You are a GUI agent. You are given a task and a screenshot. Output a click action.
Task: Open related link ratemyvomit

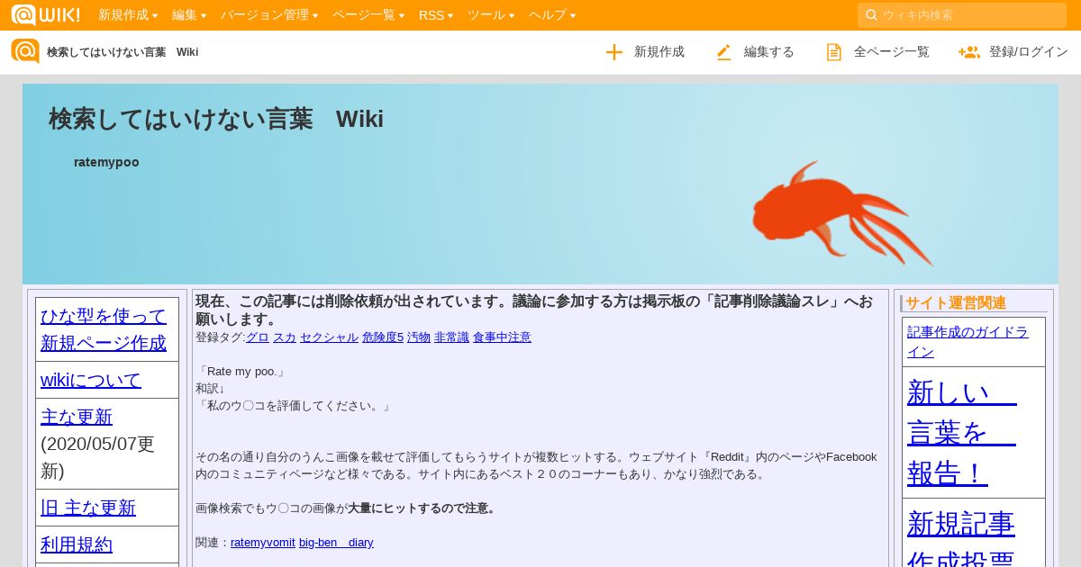(263, 543)
